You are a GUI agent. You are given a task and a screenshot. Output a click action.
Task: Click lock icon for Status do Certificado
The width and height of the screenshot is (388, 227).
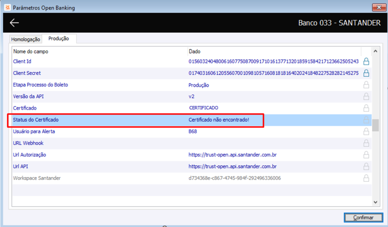tap(366, 120)
